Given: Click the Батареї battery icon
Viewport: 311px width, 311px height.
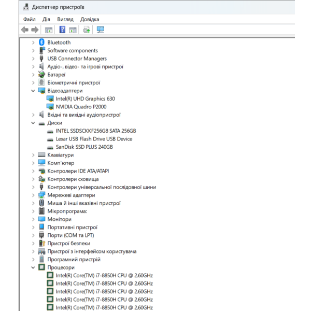Looking at the screenshot, I should pos(41,74).
